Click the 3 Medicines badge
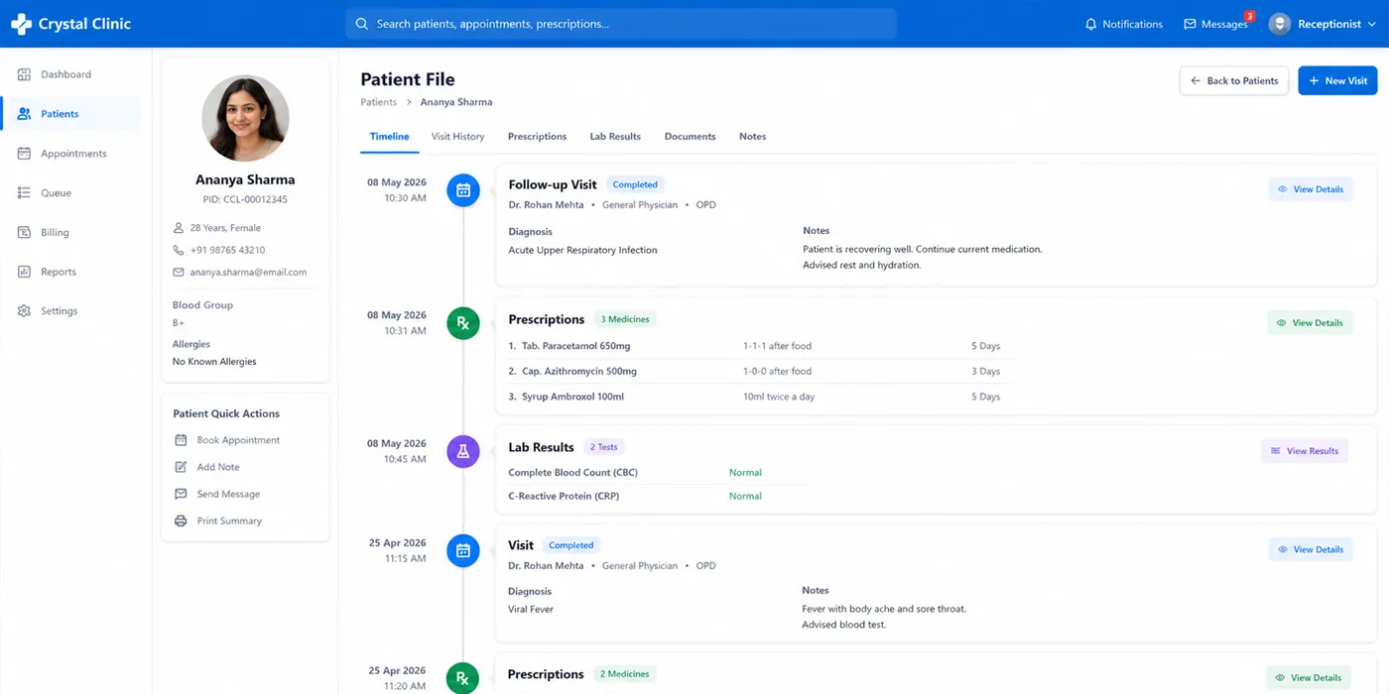 625,319
